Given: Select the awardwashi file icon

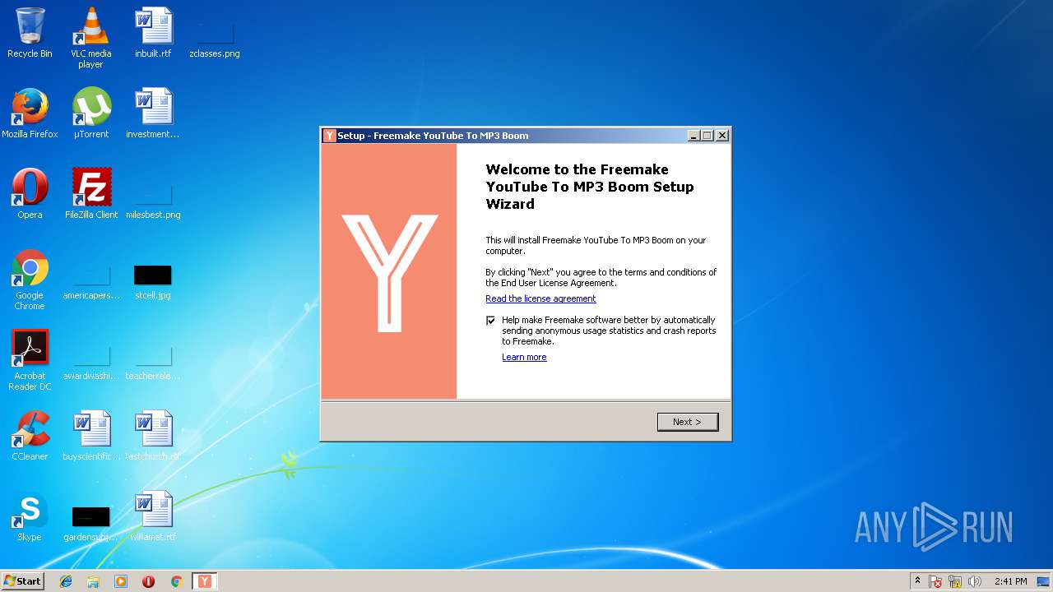Looking at the screenshot, I should [x=91, y=361].
